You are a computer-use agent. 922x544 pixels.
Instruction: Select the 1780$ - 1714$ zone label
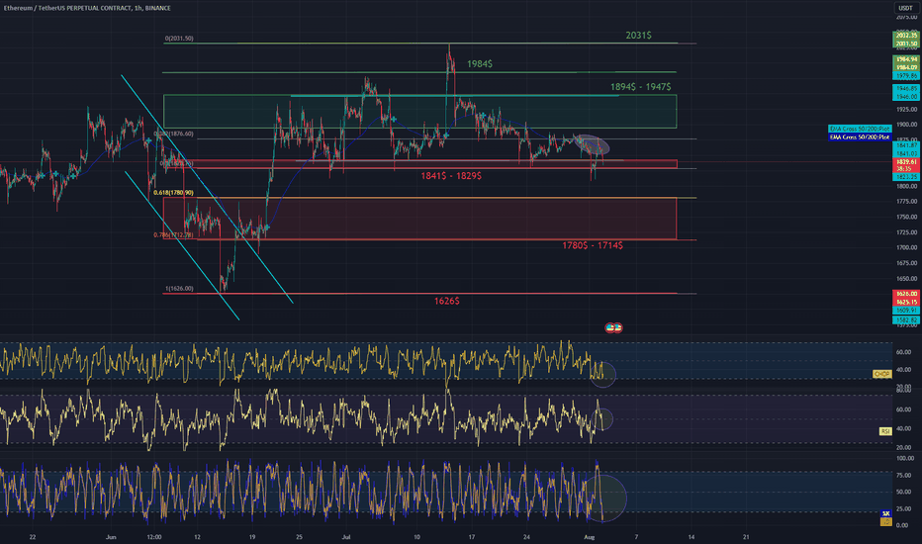[x=593, y=245]
